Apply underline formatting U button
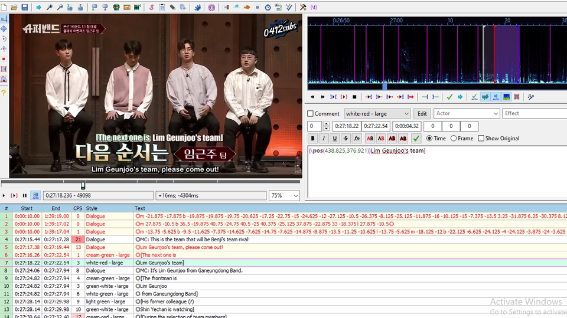Screen dimensions: 567x318 click(x=335, y=139)
